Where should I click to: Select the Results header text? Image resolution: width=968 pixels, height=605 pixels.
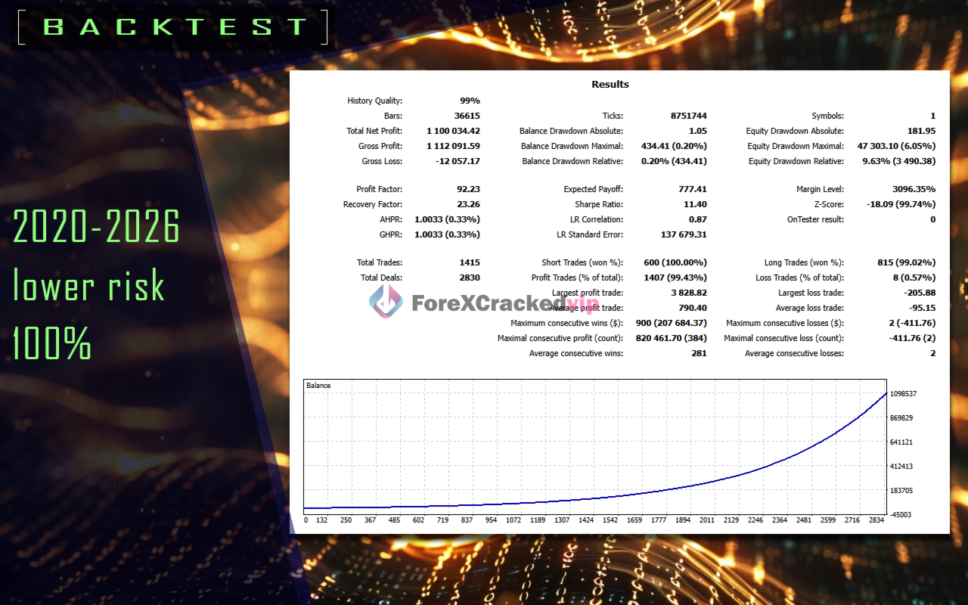(610, 84)
